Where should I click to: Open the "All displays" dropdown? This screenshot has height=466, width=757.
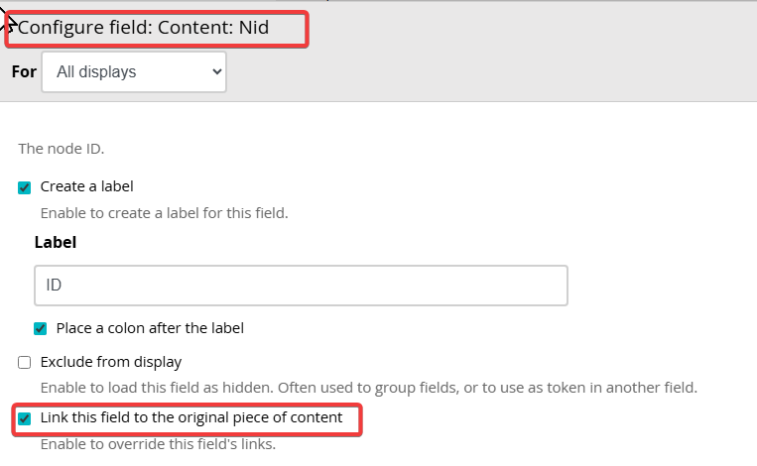(133, 72)
